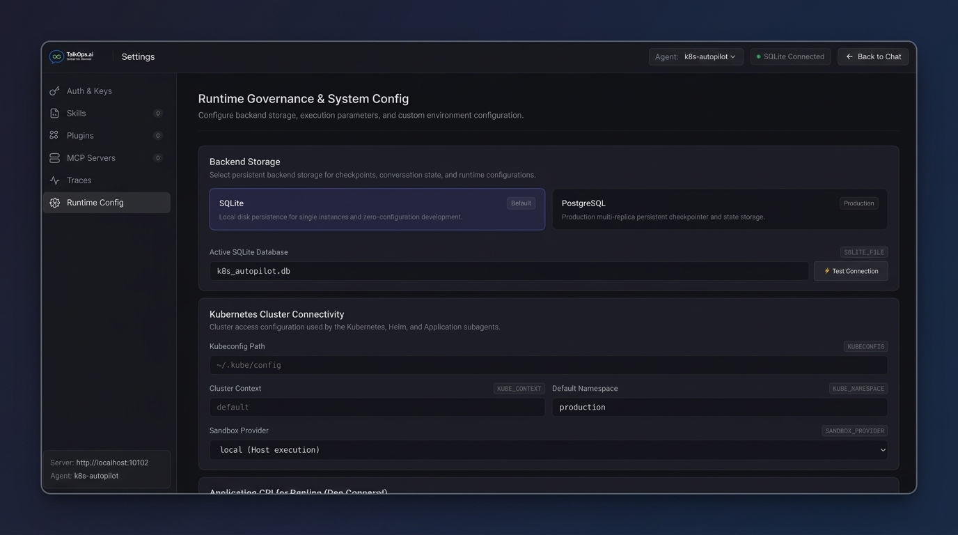The height and width of the screenshot is (535, 958).
Task: Click the Skills count badge
Action: pyautogui.click(x=158, y=114)
